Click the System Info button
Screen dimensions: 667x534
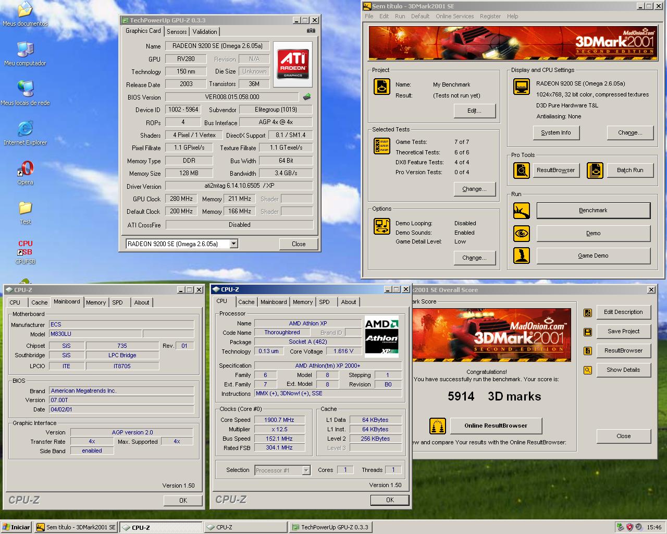coord(556,133)
